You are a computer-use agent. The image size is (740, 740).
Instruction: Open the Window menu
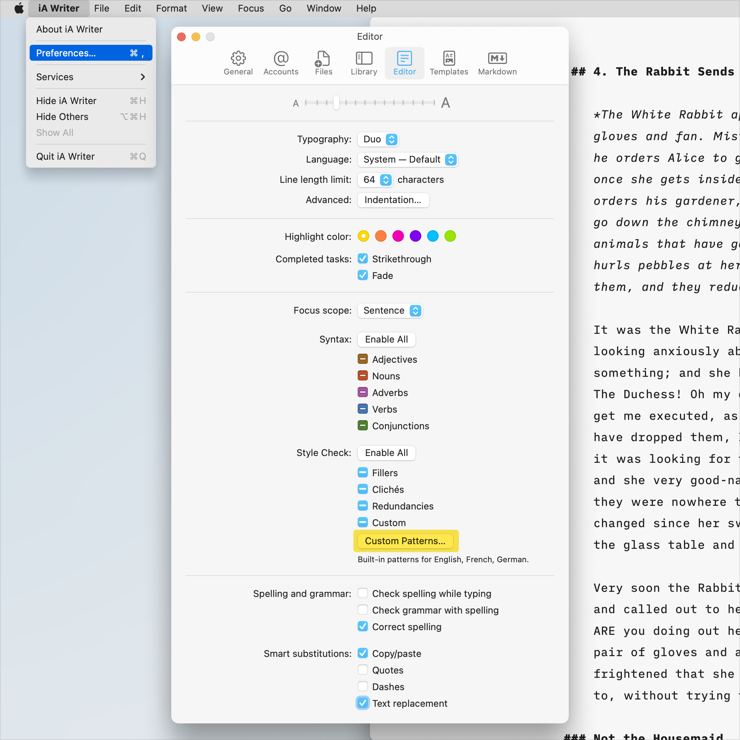click(x=324, y=8)
